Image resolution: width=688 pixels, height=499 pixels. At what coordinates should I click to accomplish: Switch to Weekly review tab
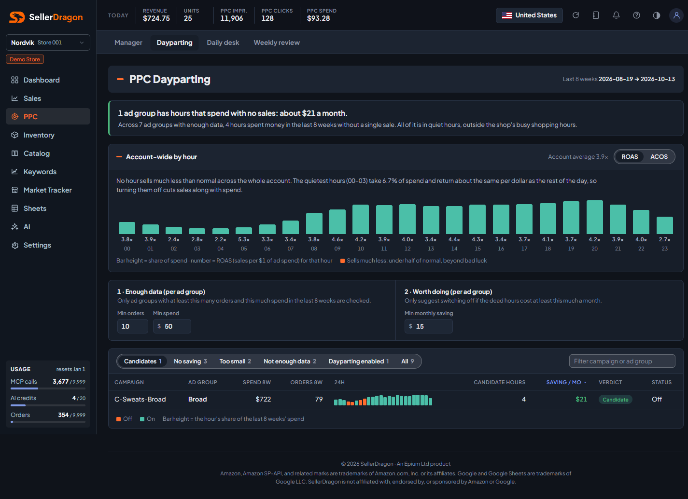tap(277, 42)
